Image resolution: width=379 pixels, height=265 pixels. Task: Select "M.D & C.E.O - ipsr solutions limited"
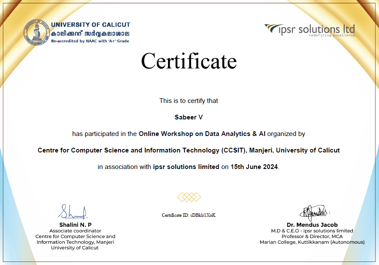312,231
